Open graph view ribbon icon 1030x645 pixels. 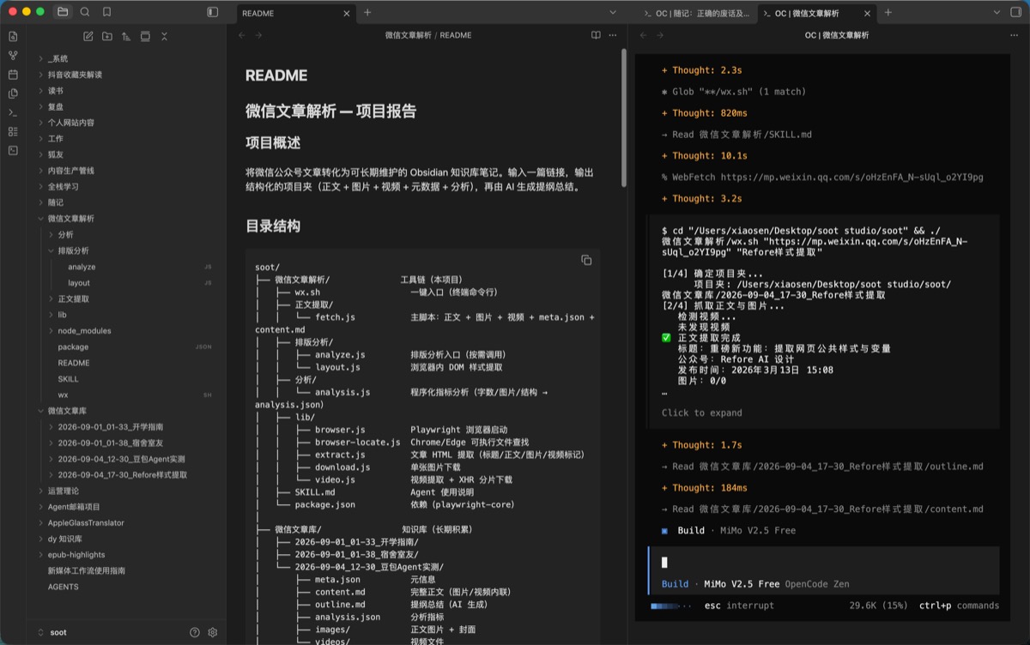coord(13,55)
